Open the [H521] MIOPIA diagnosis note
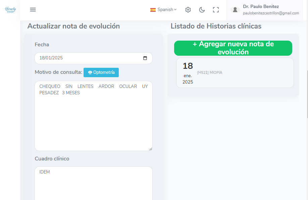 tap(210, 72)
